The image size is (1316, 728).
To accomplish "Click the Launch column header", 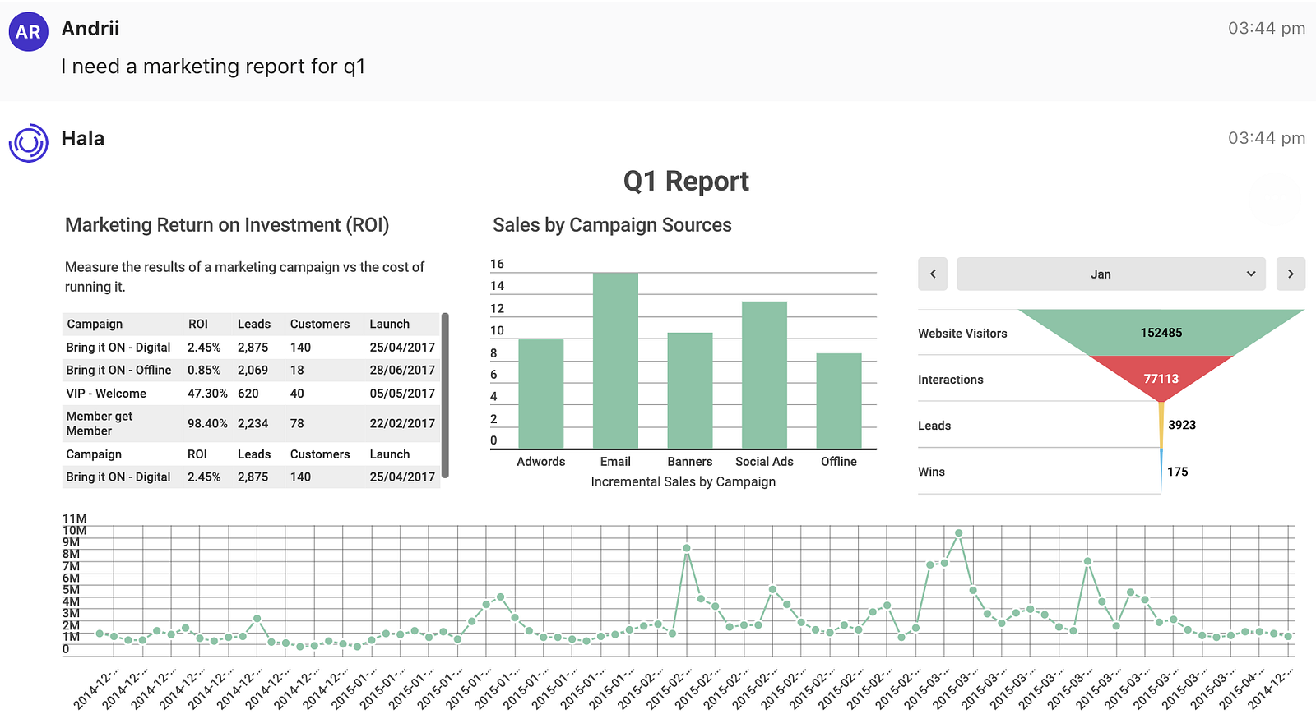I will (389, 324).
